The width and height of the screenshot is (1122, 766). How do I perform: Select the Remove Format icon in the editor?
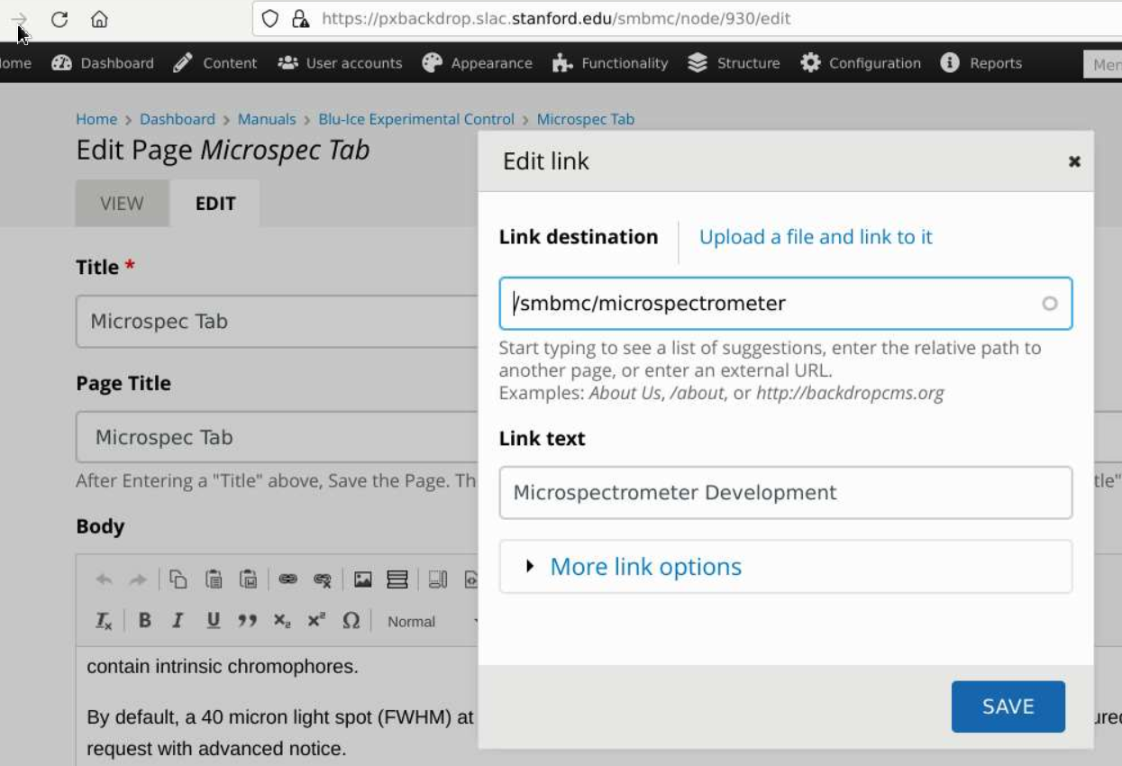point(104,620)
